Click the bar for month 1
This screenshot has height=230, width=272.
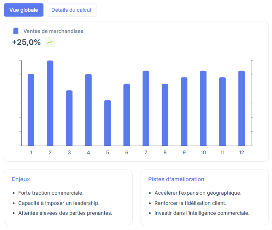pos(31,110)
